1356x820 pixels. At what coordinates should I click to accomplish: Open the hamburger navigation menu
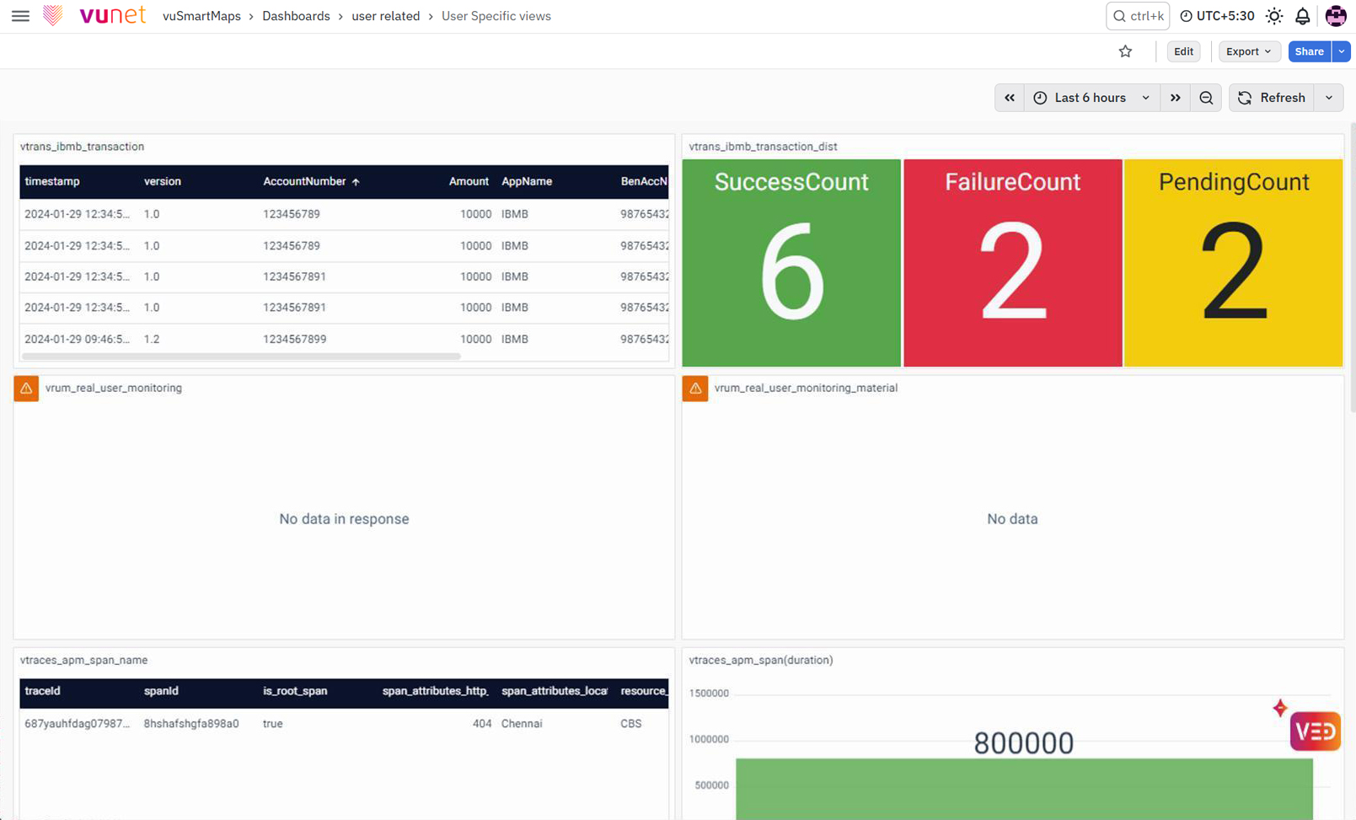coord(20,16)
